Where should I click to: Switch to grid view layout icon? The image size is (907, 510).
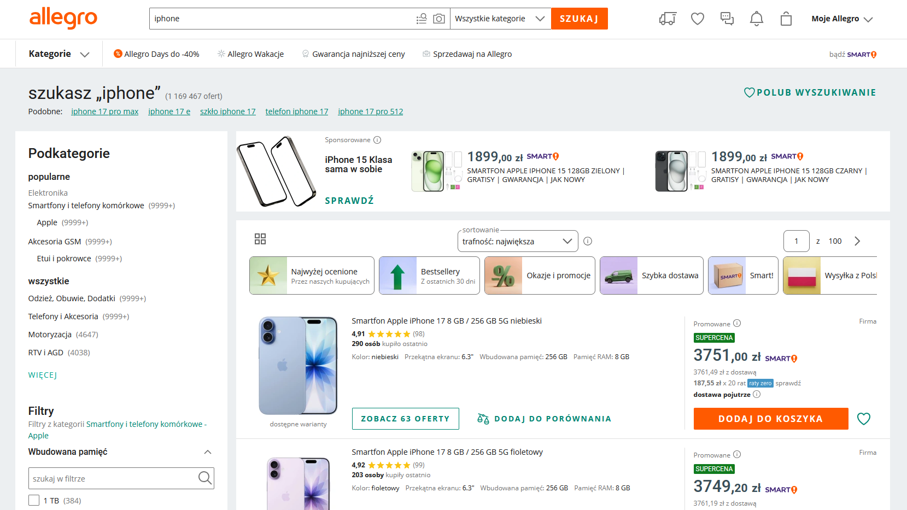click(260, 239)
